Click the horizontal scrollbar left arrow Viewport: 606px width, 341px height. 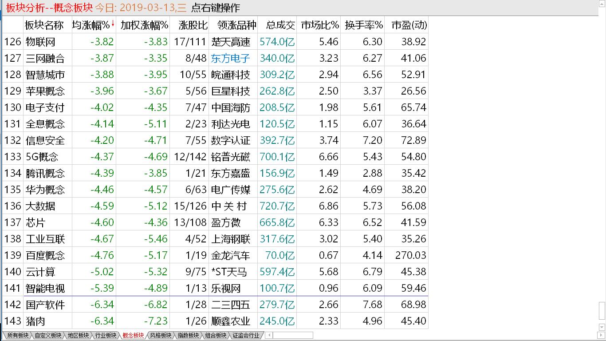pyautogui.click(x=268, y=335)
